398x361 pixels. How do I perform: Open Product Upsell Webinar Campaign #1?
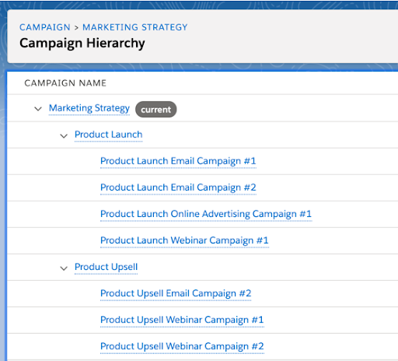point(182,320)
